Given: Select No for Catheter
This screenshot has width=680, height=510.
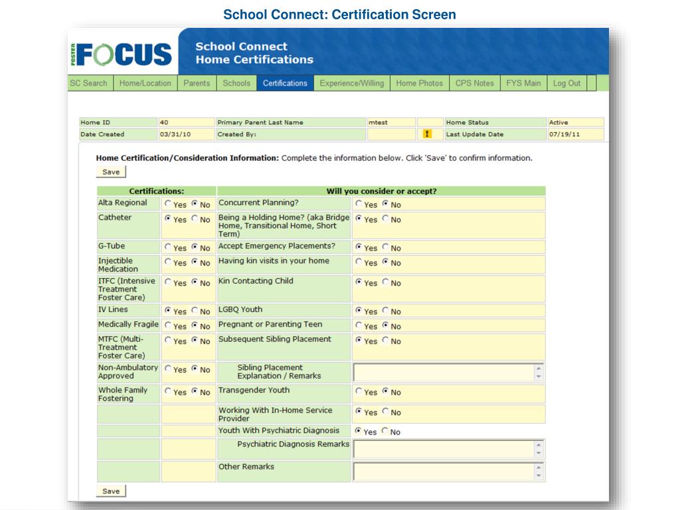Looking at the screenshot, I should 195,218.
